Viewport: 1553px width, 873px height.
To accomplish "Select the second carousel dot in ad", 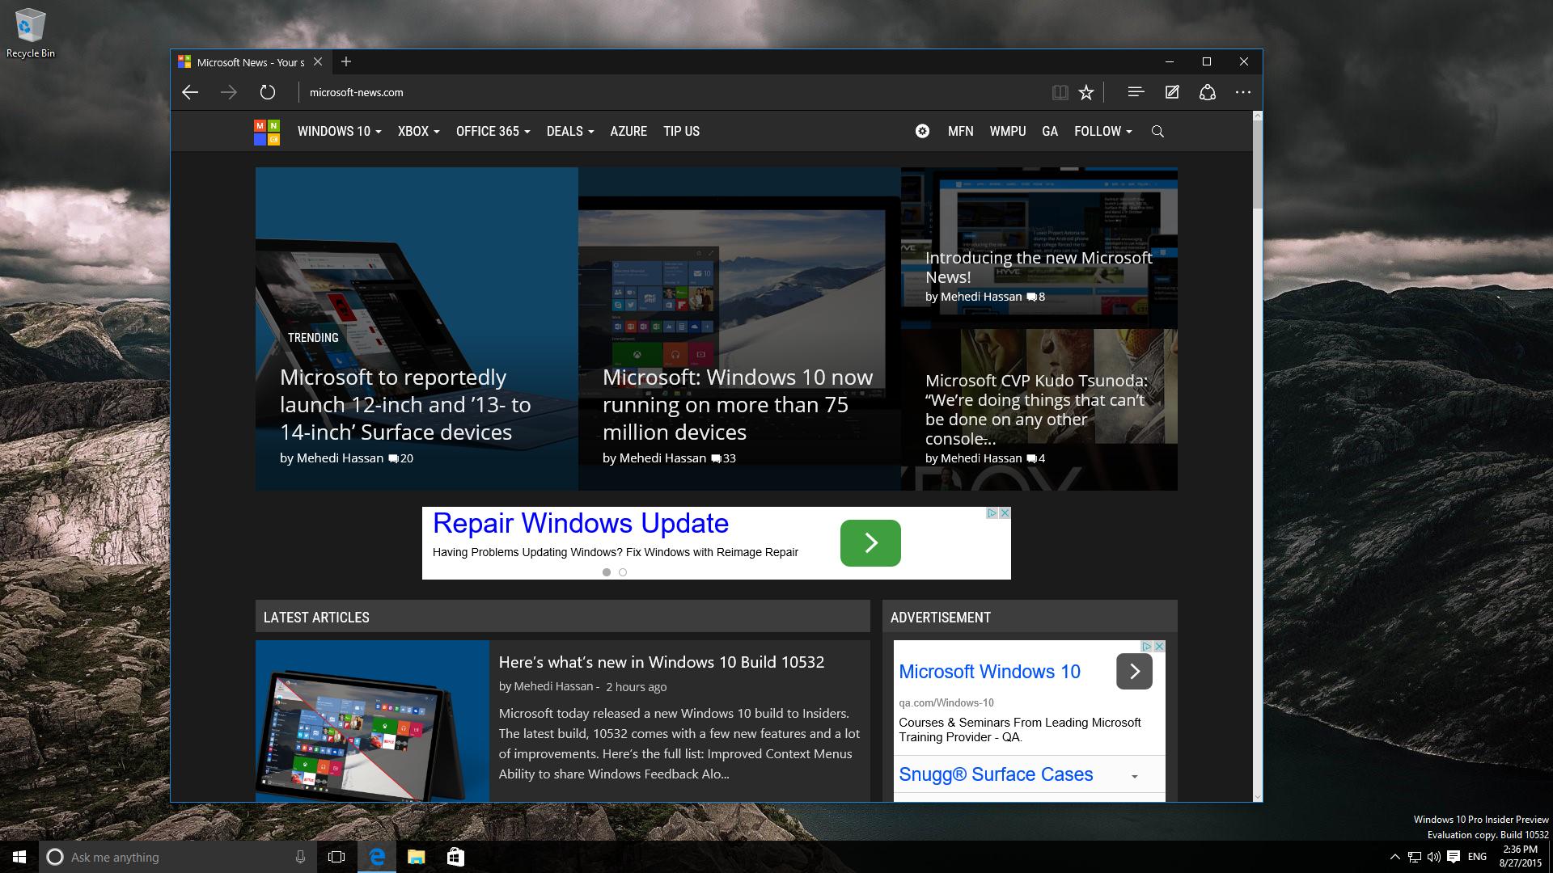I will (x=623, y=572).
